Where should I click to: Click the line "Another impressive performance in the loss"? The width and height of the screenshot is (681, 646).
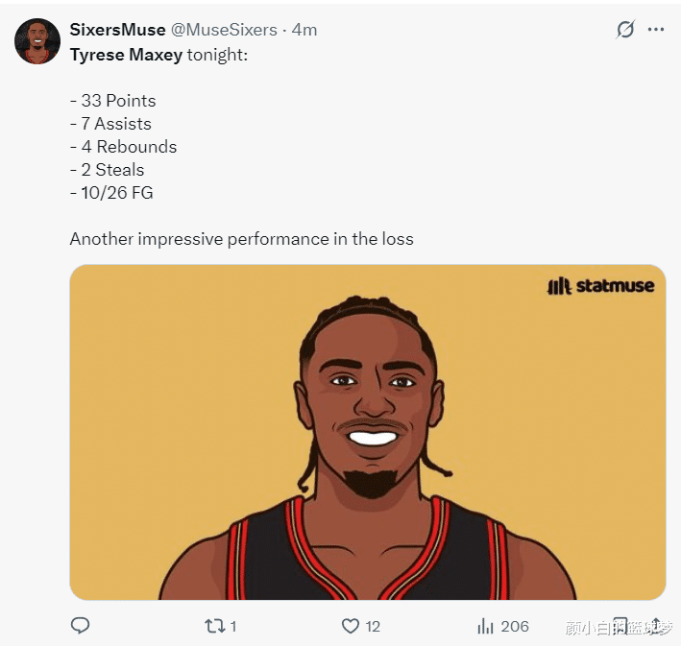241,239
